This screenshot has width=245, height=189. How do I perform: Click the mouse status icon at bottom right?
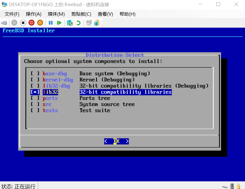[232, 186]
